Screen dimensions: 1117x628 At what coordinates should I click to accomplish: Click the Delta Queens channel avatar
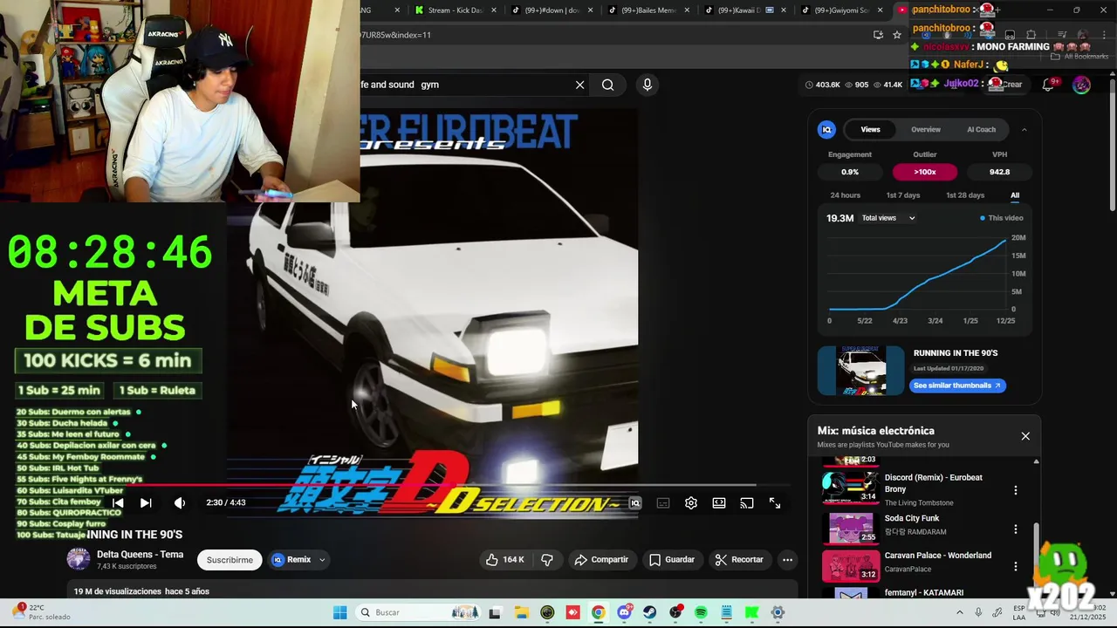pos(79,560)
